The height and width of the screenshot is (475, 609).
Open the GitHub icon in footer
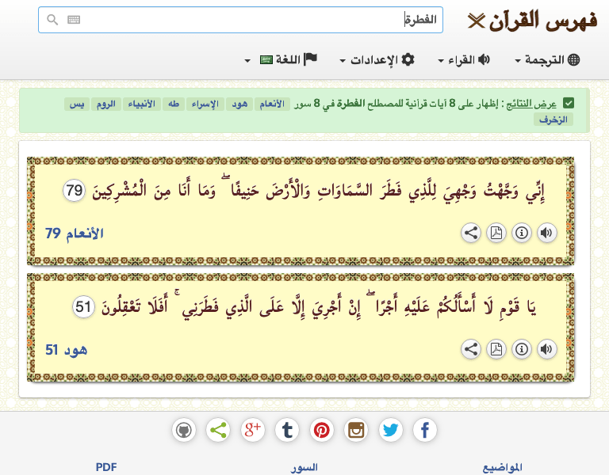tap(184, 430)
